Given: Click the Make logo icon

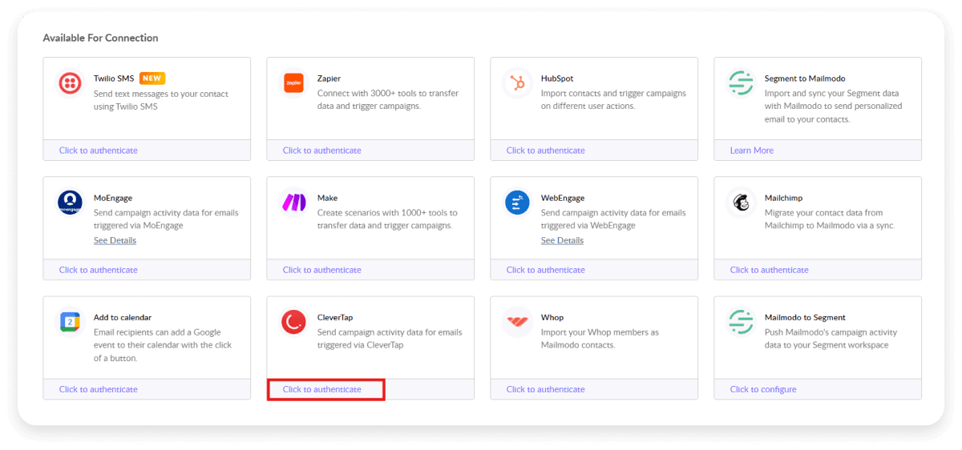Looking at the screenshot, I should coord(294,202).
